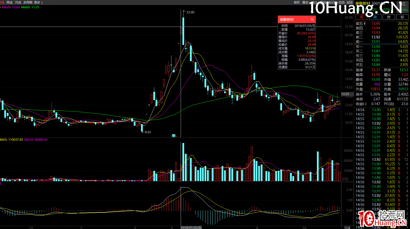
Task: Click the 查 (query) button
Action: (389, 17)
